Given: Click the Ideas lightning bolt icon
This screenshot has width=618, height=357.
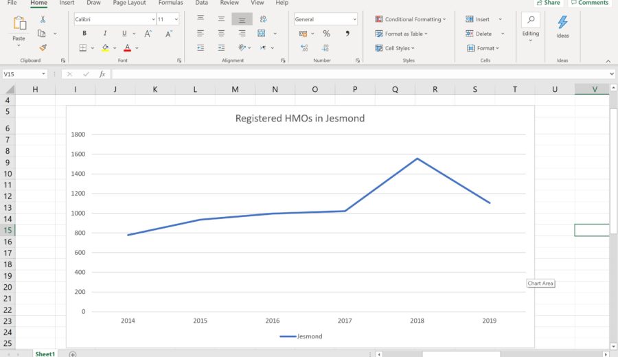Looking at the screenshot, I should pos(562,23).
